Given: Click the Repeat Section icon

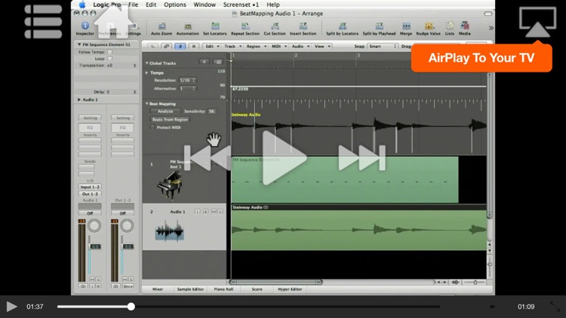Looking at the screenshot, I should point(245,29).
